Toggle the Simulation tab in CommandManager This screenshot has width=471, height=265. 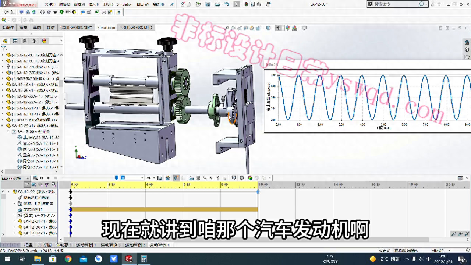click(x=106, y=27)
